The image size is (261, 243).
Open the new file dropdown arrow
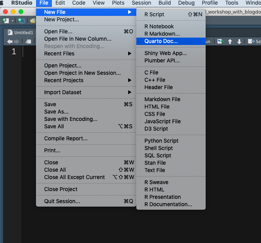[12, 21]
